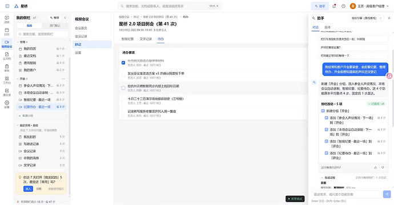
Task: Open the 智能纪要 tab
Action: tap(128, 39)
